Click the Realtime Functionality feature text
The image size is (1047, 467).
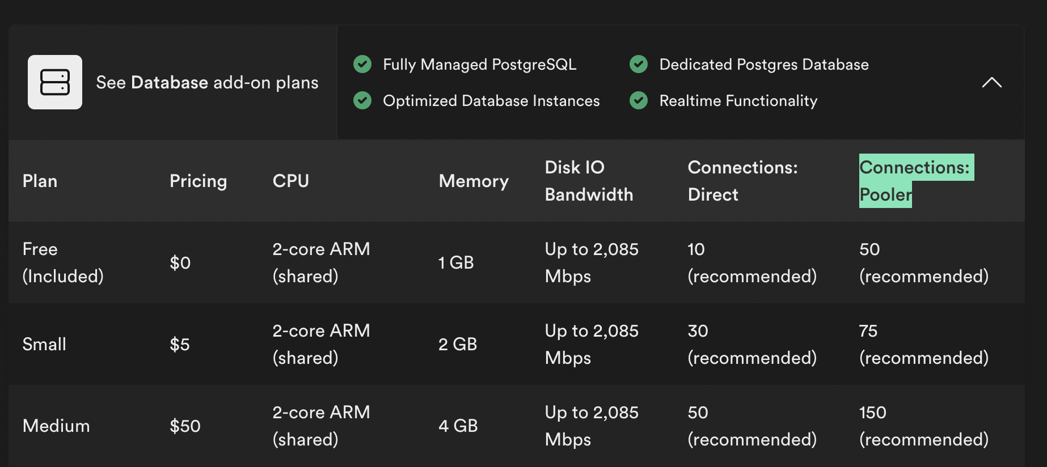[738, 101]
